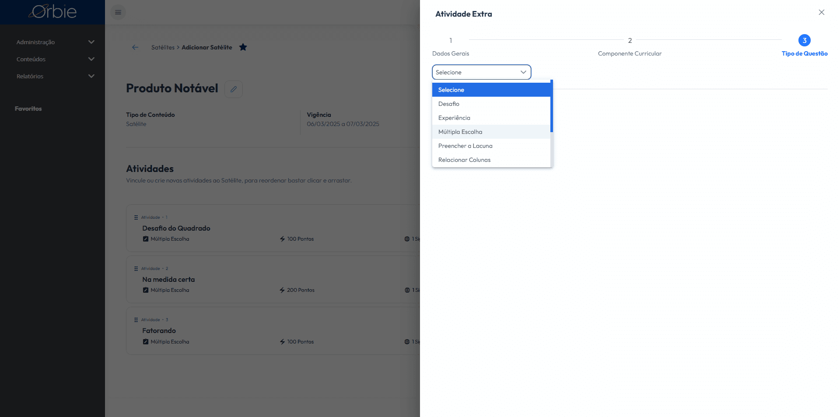Viewport: 840px width, 417px height.
Task: Click the Orbie logo
Action: click(53, 12)
